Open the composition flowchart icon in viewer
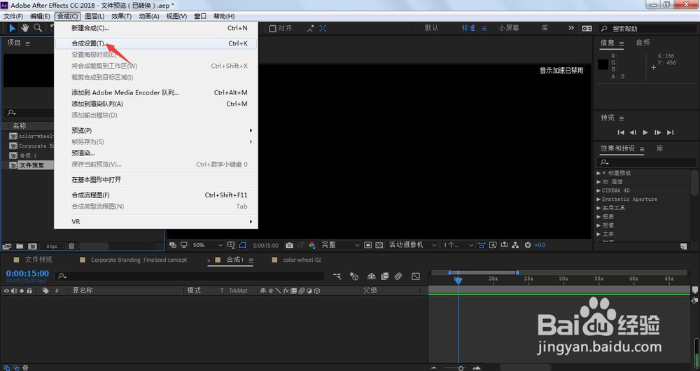The height and width of the screenshot is (371, 700). click(515, 245)
